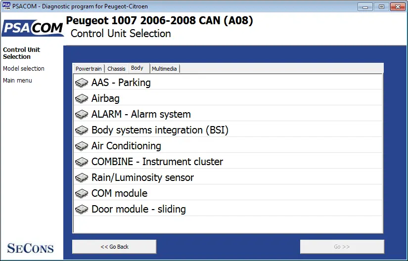408x261 pixels.
Task: Click the Air Conditioning control unit icon
Action: click(82, 146)
